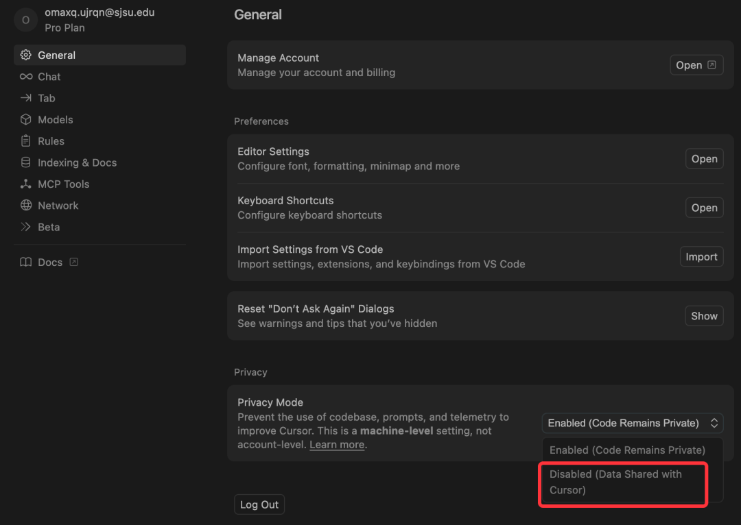Click the Rules clipboard icon
The width and height of the screenshot is (741, 525).
(x=26, y=141)
